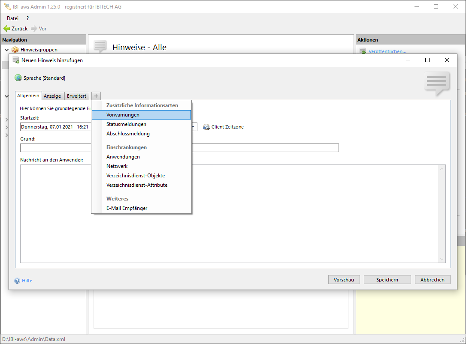This screenshot has height=344, width=466.
Task: Click the Vorschau button
Action: coord(344,280)
